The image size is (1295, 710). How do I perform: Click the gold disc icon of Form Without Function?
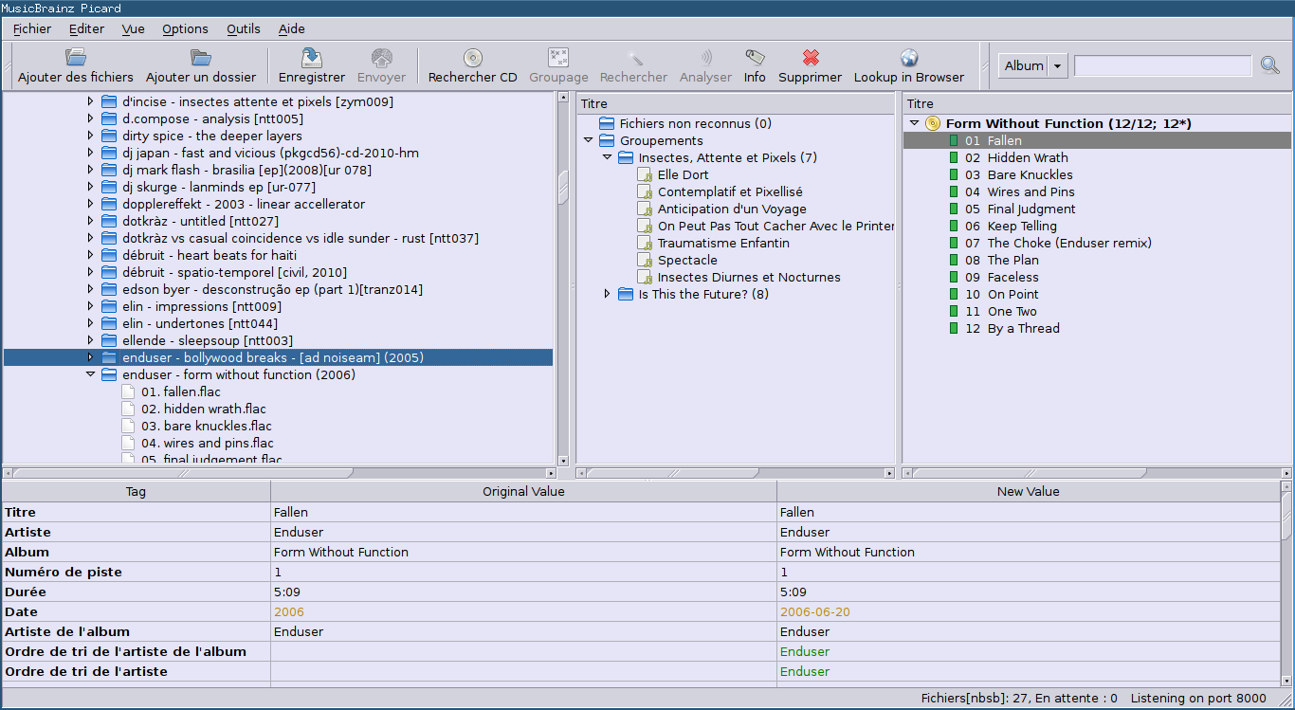point(933,123)
